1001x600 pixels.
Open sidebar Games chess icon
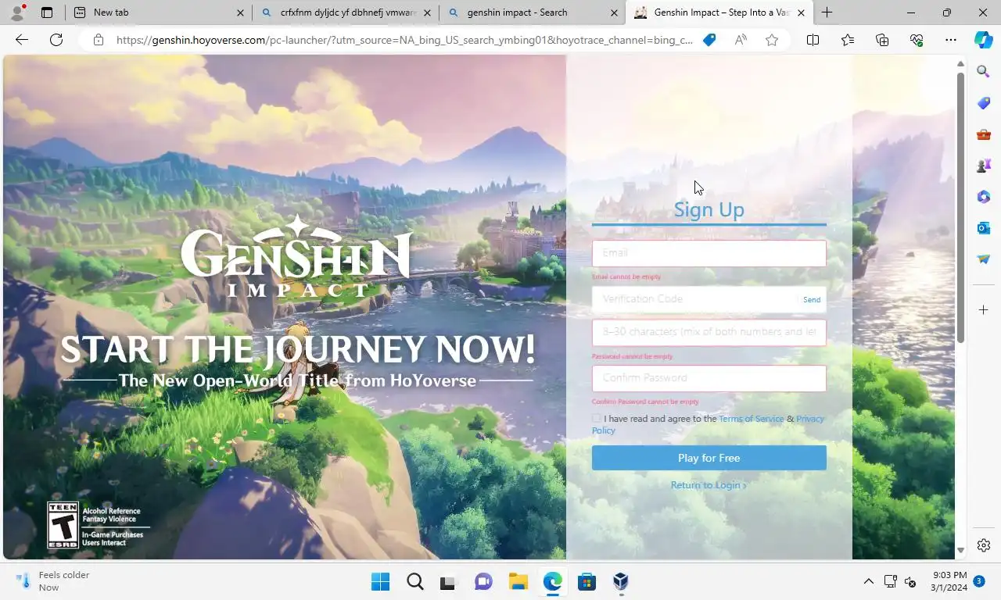pos(984,166)
